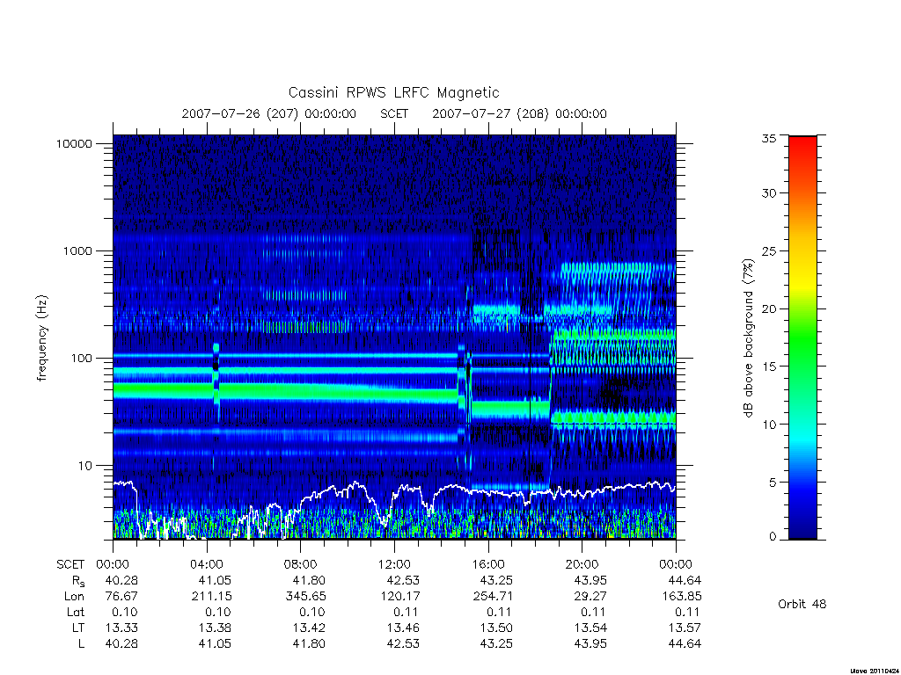Click LT value 13.38

point(215,628)
